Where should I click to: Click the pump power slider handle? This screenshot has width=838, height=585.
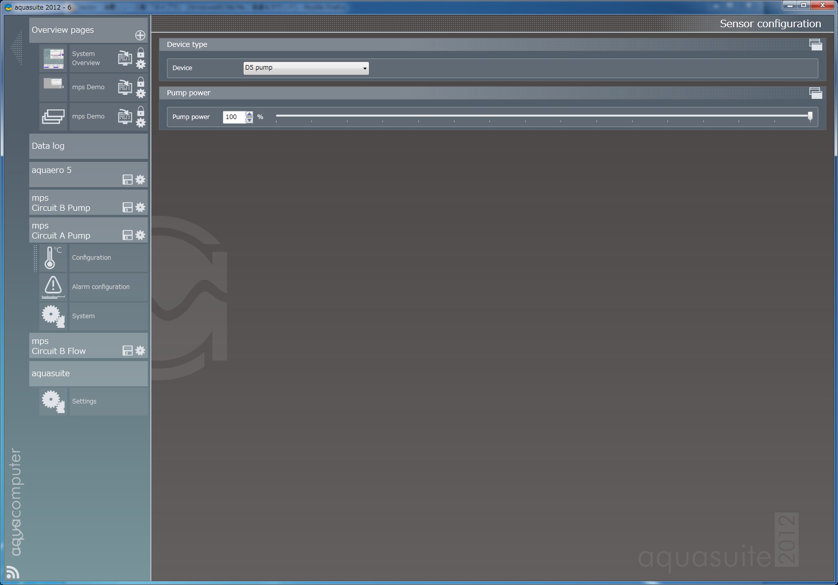(810, 116)
